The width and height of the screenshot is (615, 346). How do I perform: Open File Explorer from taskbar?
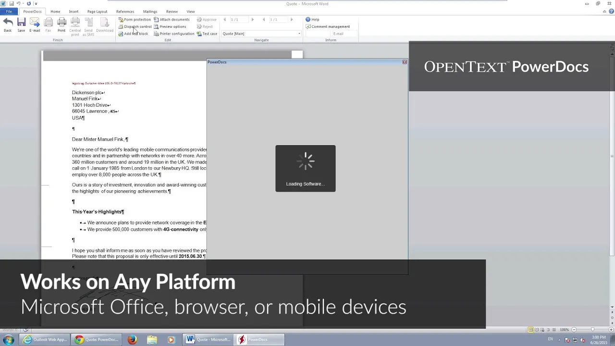[x=152, y=340]
